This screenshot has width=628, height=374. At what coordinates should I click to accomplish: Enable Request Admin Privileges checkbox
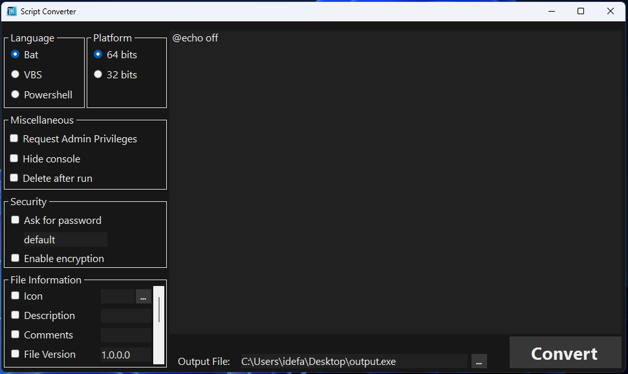(x=14, y=138)
